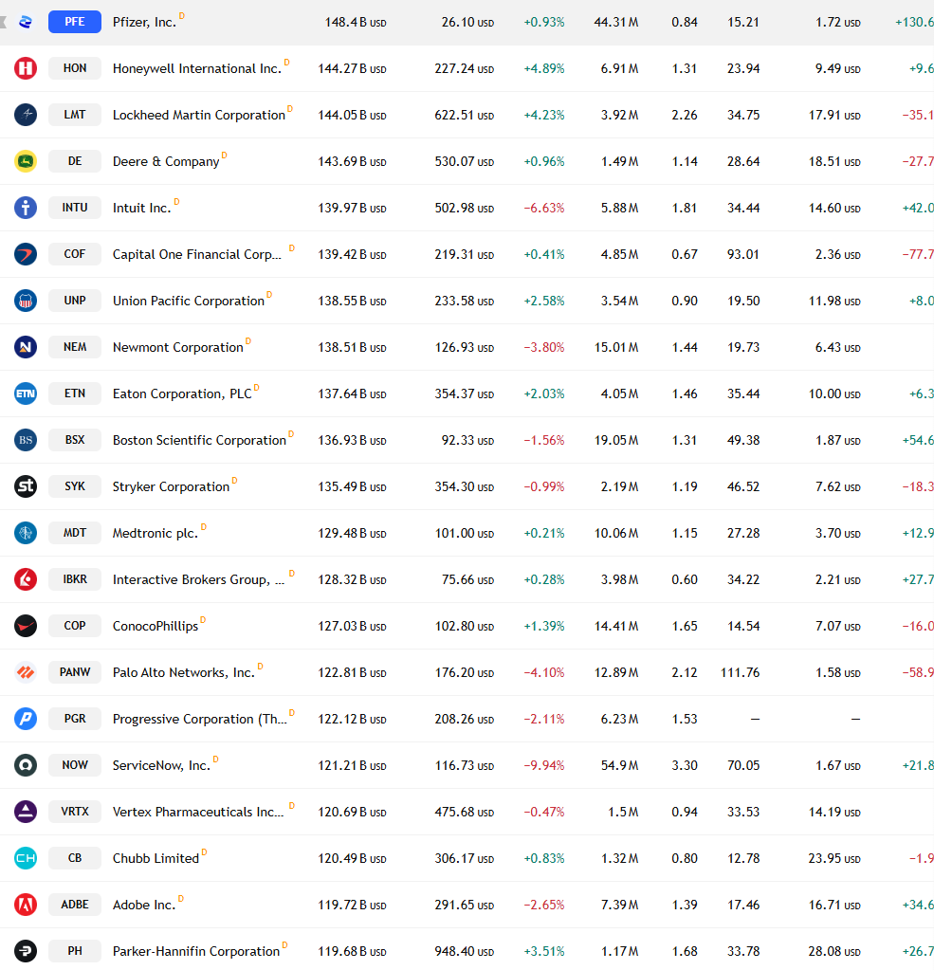Click the 23.95 USD EPS cell

834,859
